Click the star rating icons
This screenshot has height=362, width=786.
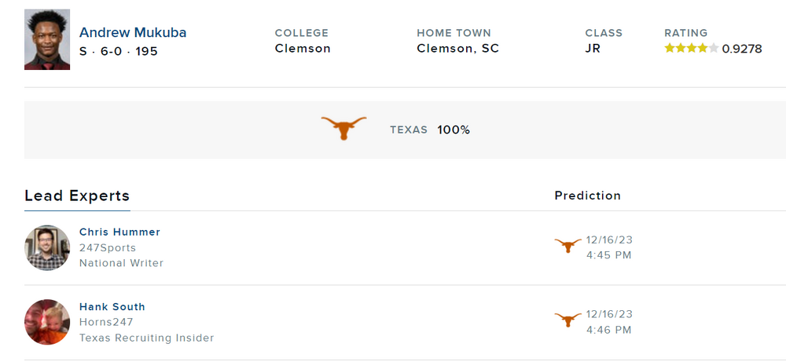click(691, 48)
